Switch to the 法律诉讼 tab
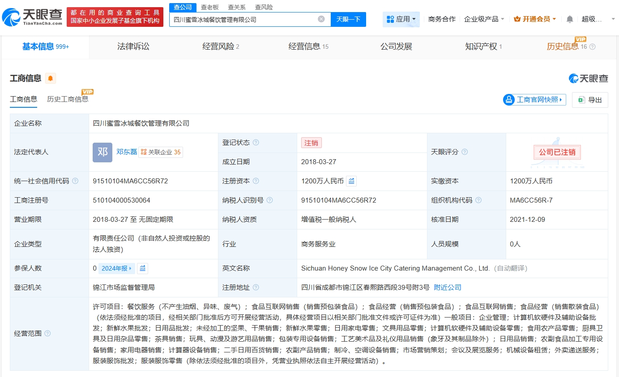This screenshot has width=619, height=377. 133,47
